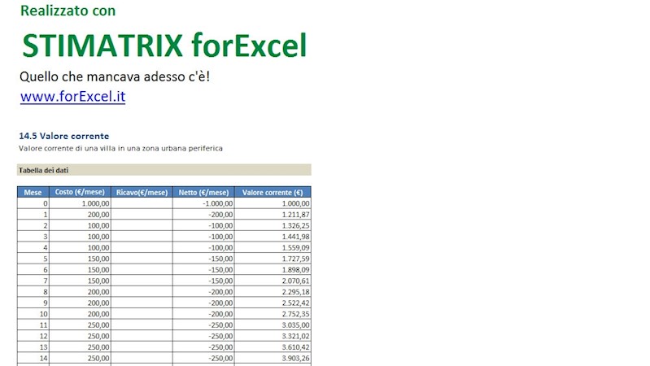Click Netto cell -100,00 in Mese 2 row

203,225
